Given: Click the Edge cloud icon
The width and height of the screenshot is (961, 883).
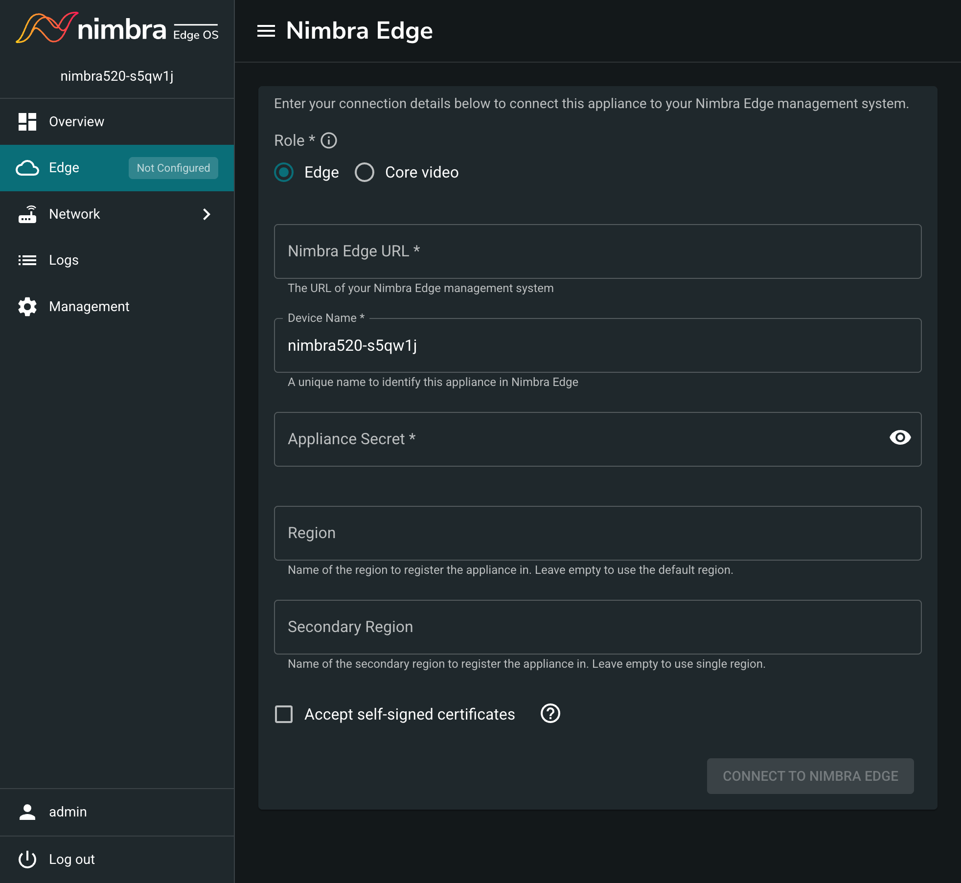Looking at the screenshot, I should (27, 168).
